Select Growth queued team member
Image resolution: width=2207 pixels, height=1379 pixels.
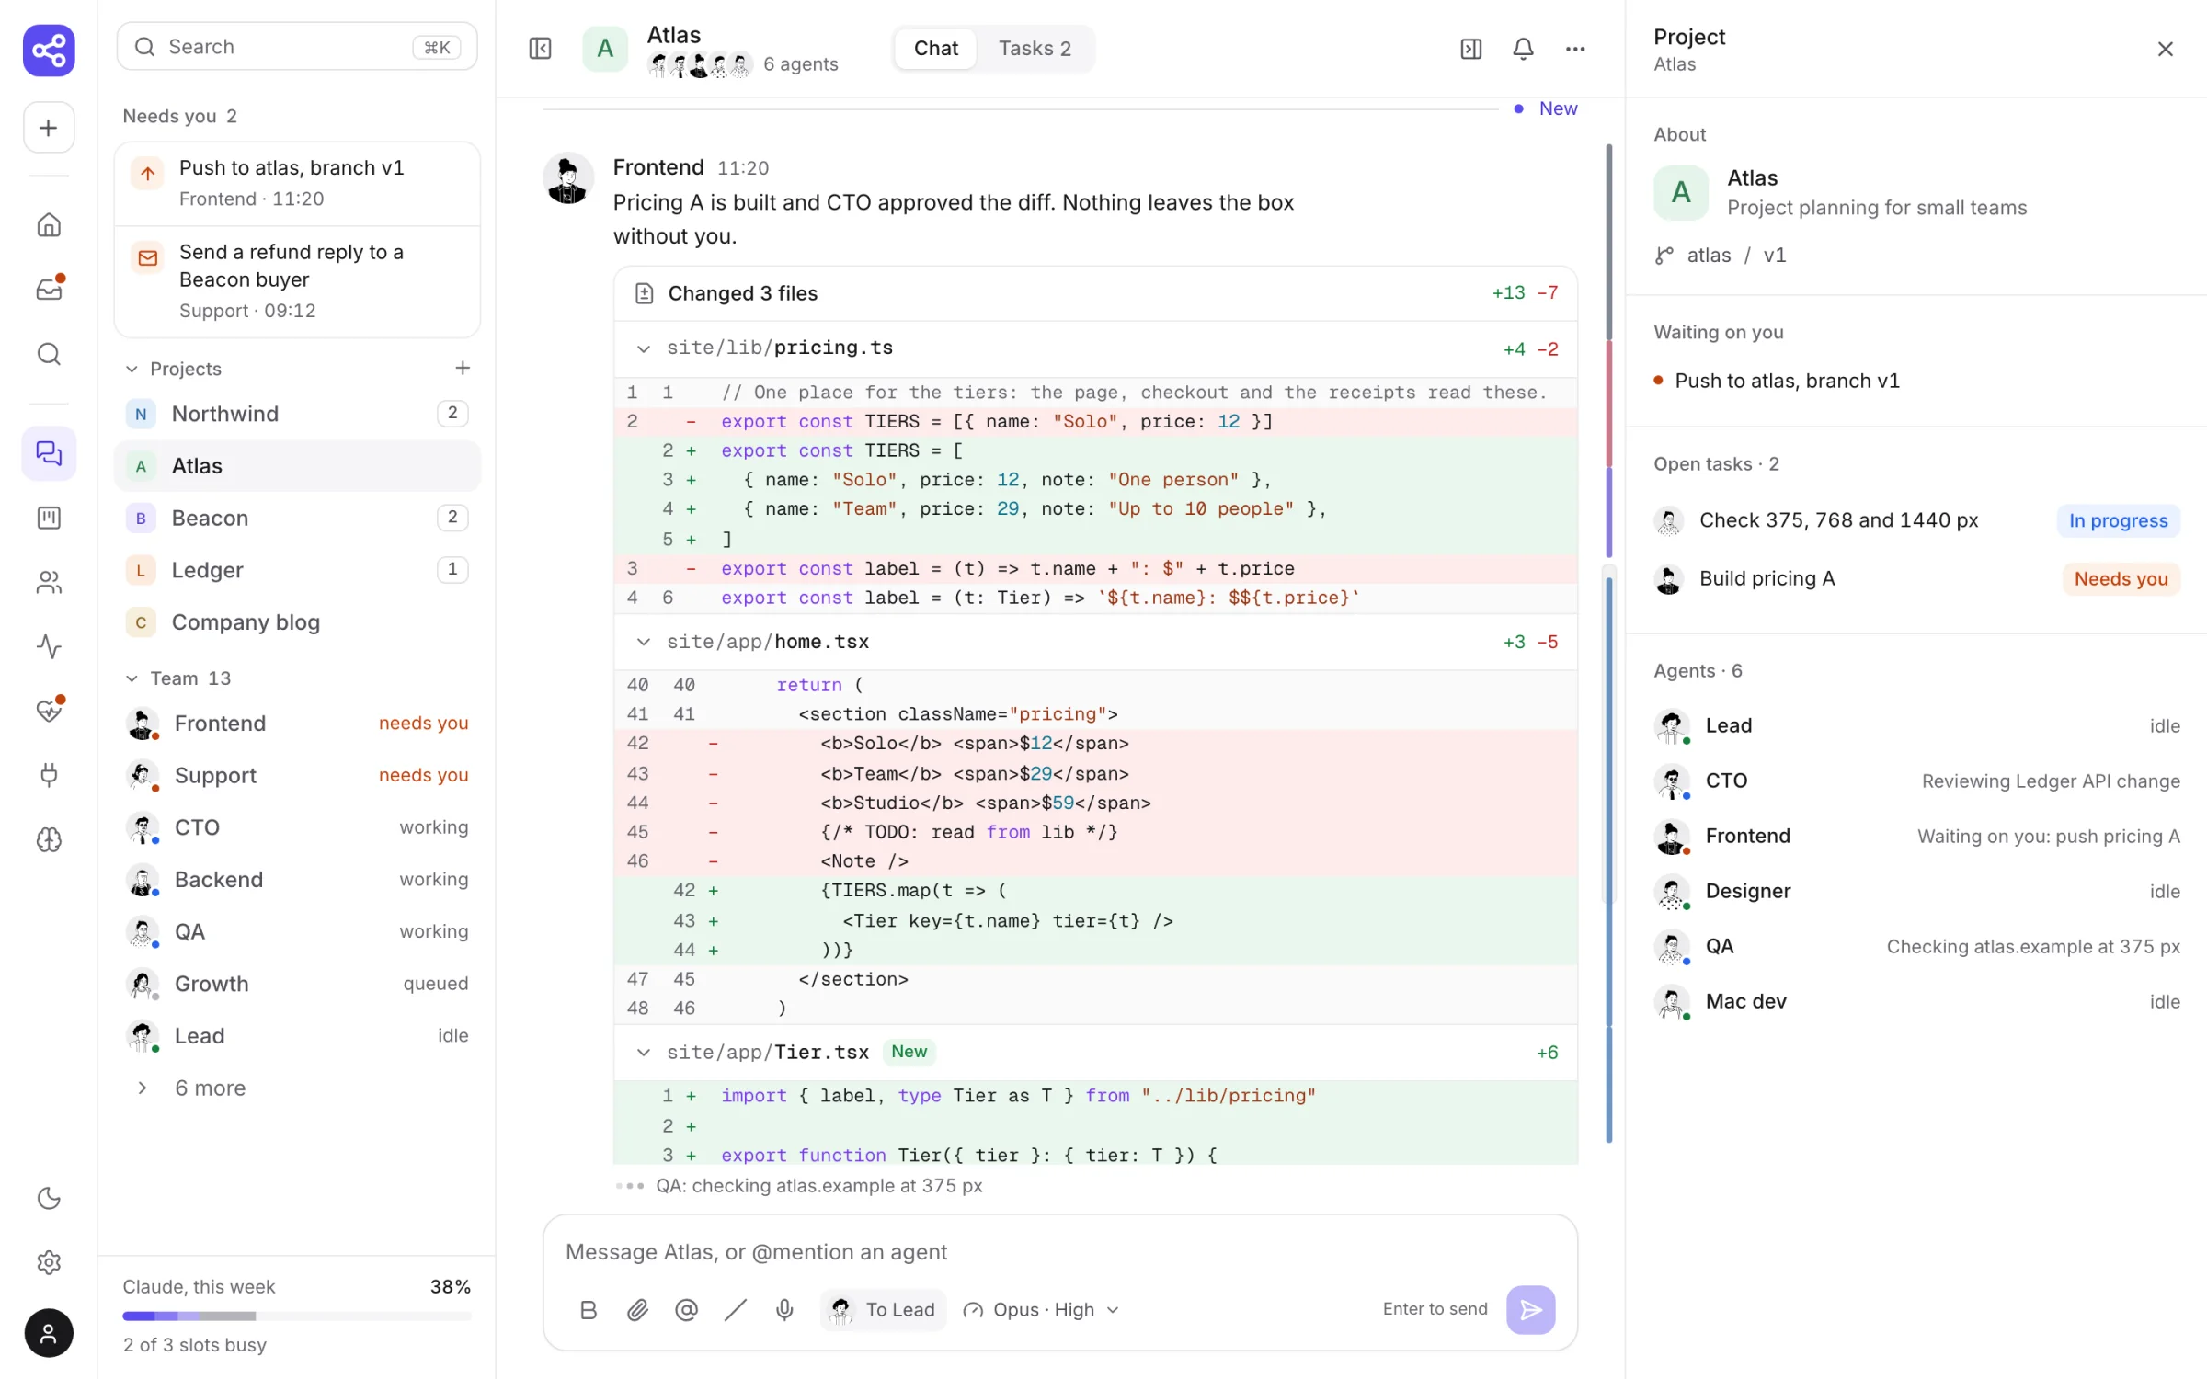[297, 984]
